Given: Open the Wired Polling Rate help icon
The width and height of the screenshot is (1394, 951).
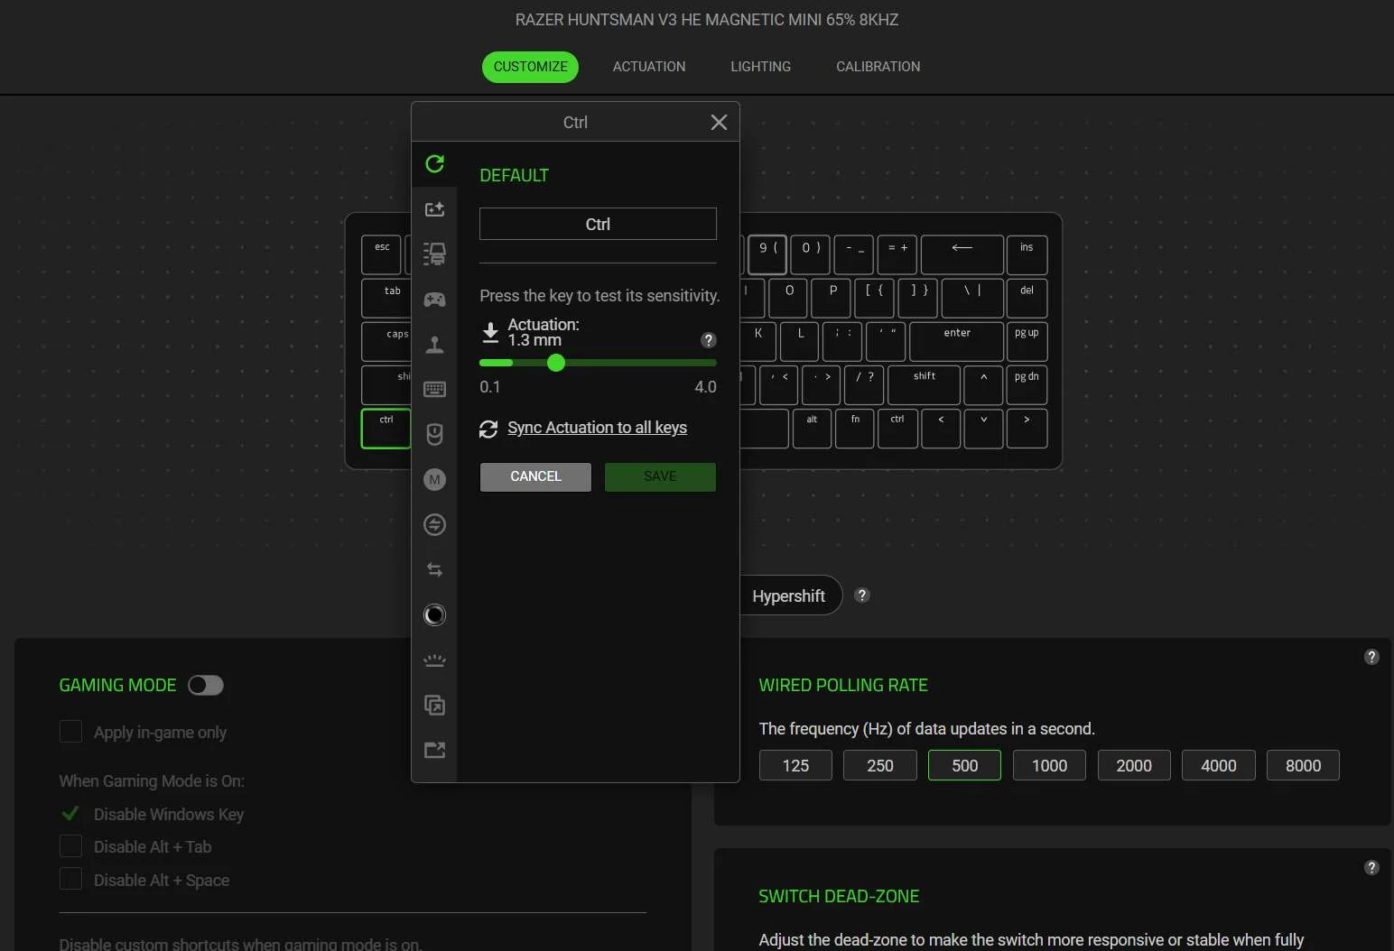Looking at the screenshot, I should (1371, 657).
